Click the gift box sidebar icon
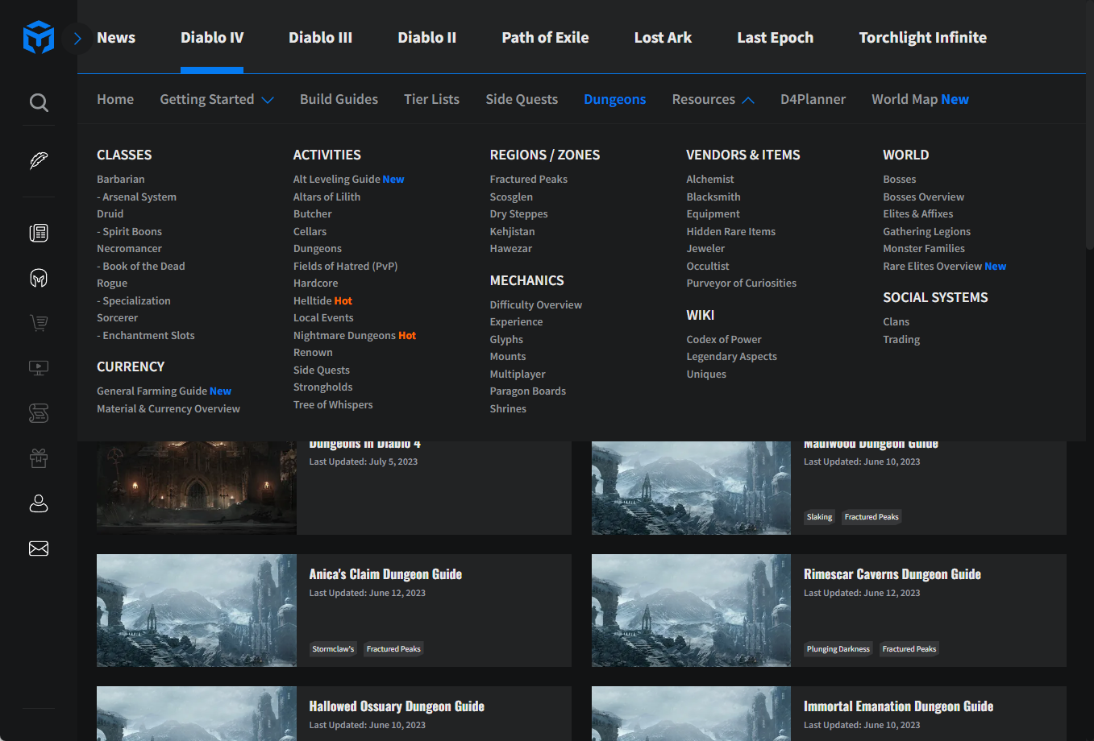Image resolution: width=1094 pixels, height=741 pixels. [x=39, y=458]
